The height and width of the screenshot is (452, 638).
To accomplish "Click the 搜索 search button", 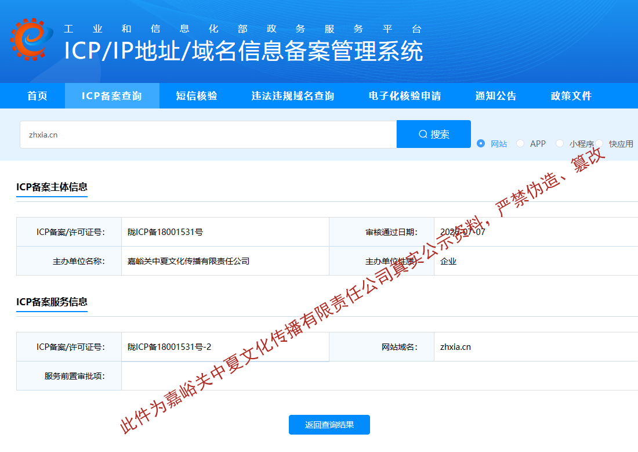I will tap(434, 135).
